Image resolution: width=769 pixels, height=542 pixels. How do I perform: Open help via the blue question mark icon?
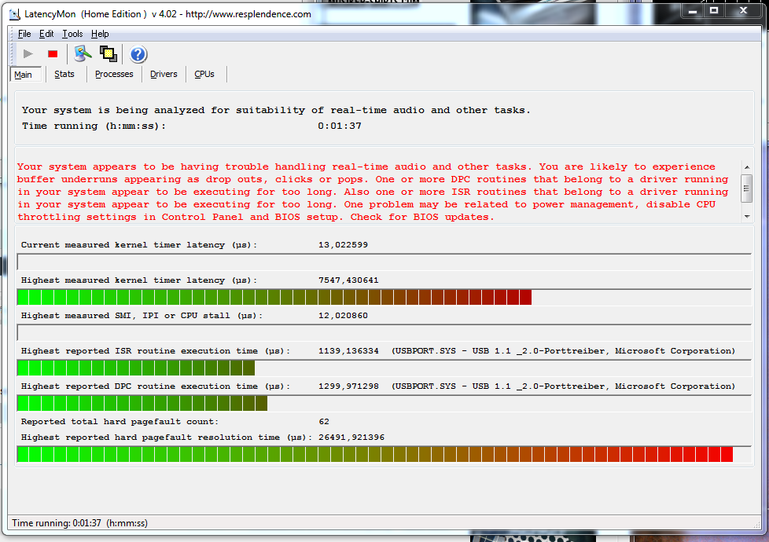click(x=138, y=54)
